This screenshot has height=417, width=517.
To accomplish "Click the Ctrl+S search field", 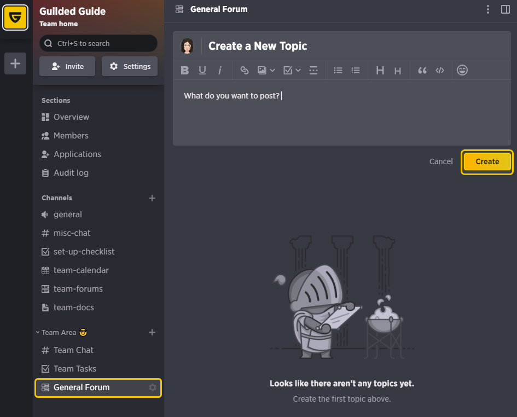I will coord(98,43).
